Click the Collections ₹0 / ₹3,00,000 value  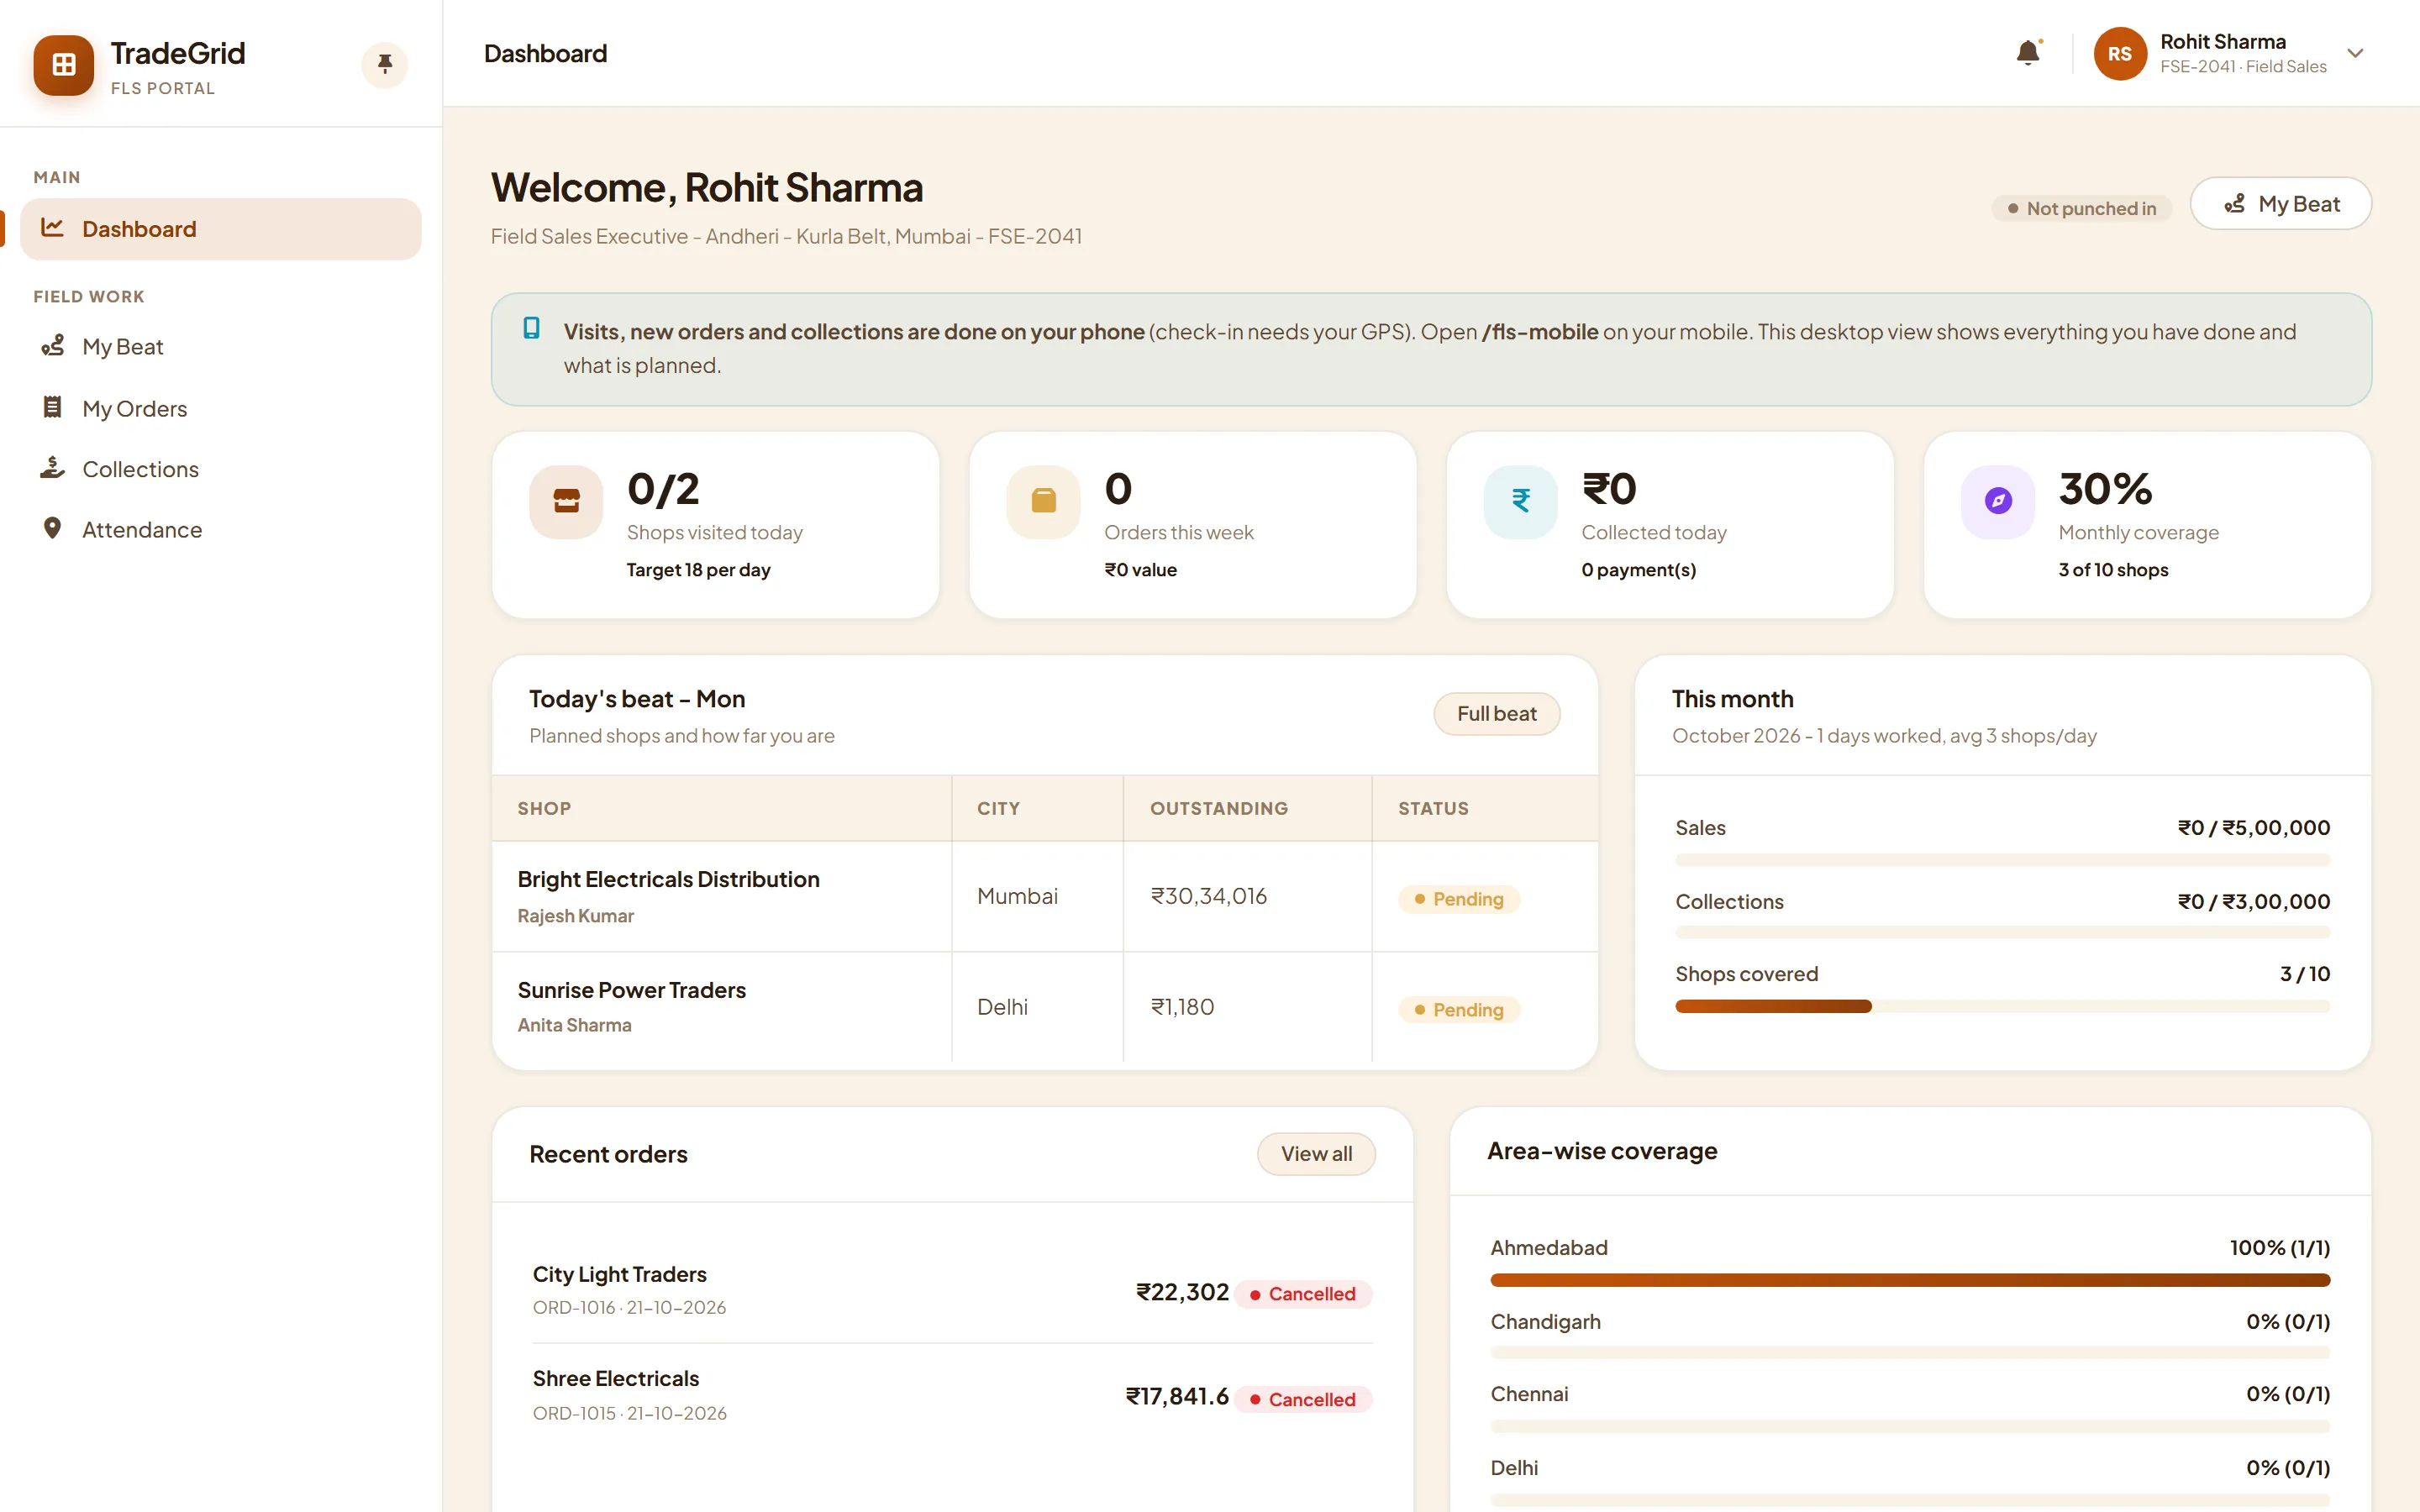click(x=2254, y=901)
